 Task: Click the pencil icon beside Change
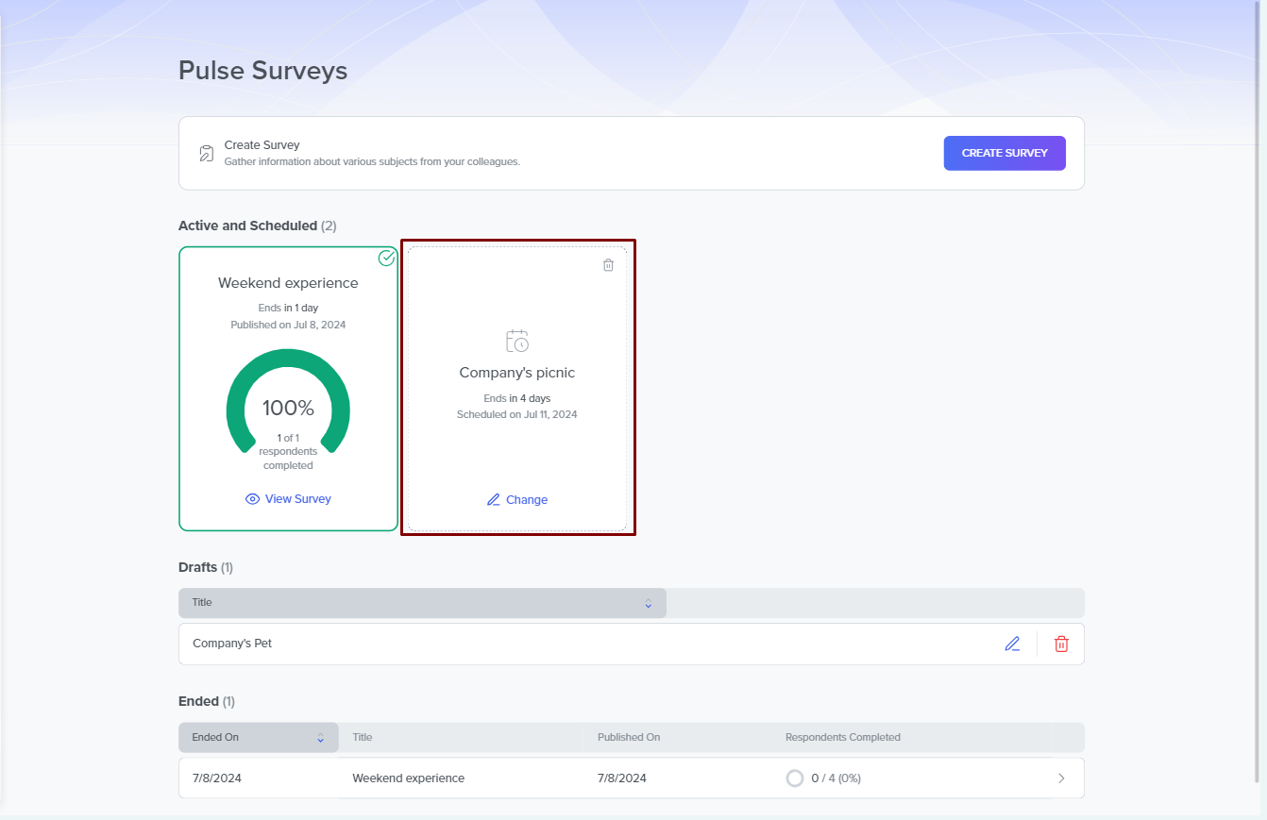tap(493, 500)
